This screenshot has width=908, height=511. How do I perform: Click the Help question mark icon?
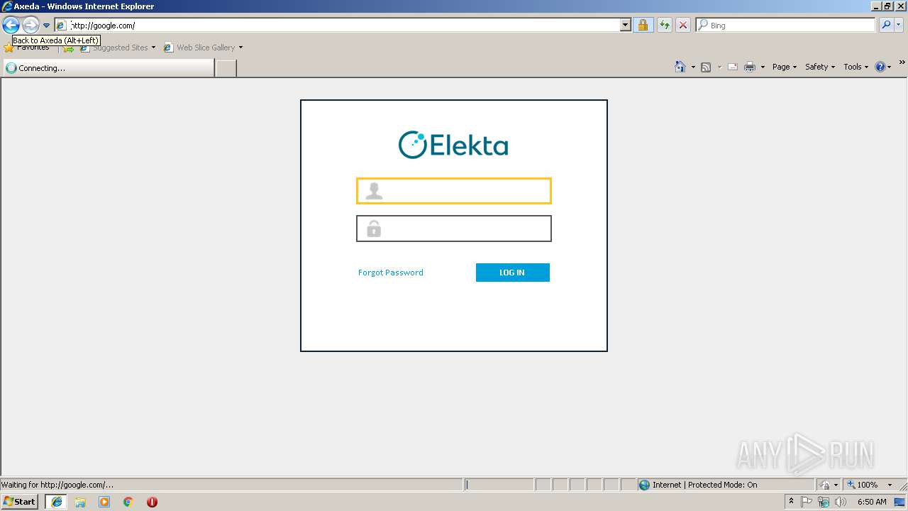pos(880,67)
